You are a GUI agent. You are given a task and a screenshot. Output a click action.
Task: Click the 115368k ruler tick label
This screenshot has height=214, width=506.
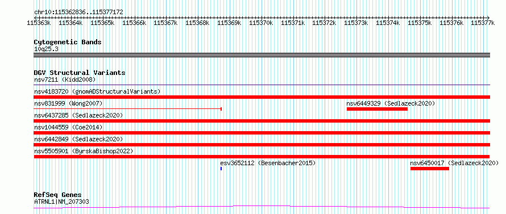point(197,23)
